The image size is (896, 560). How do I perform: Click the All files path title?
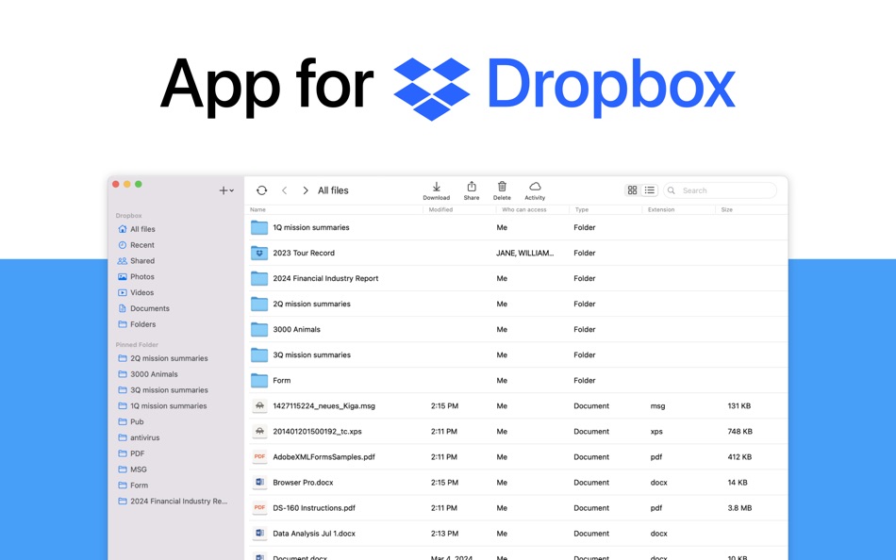pyautogui.click(x=333, y=190)
